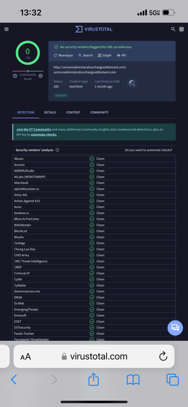Click the Certego clean check icon
This screenshot has height=407, width=188.
[92, 243]
